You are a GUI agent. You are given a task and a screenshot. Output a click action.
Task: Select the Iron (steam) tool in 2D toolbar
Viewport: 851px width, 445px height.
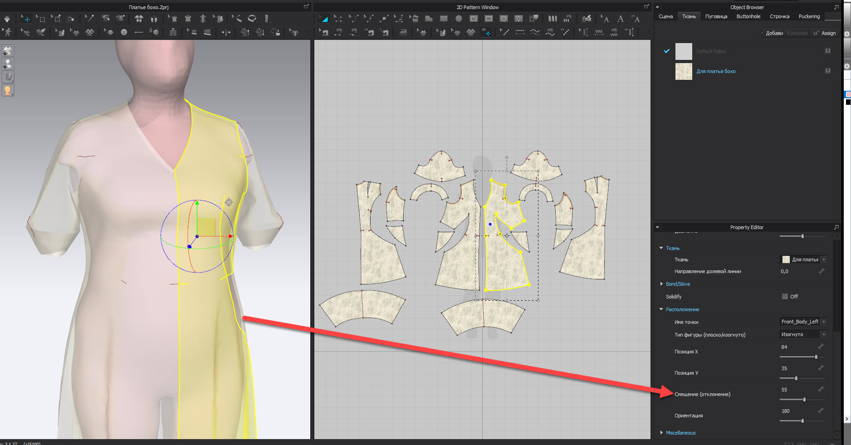click(x=403, y=32)
